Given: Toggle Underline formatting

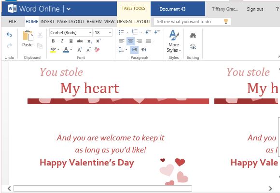Looking at the screenshot, I should pos(71,41).
